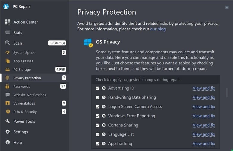
Task: Disable the App Tracking checkbox
Action: pyautogui.click(x=97, y=144)
